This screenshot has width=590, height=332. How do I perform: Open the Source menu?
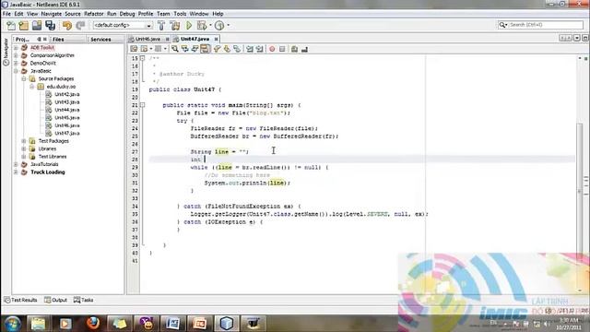73,14
